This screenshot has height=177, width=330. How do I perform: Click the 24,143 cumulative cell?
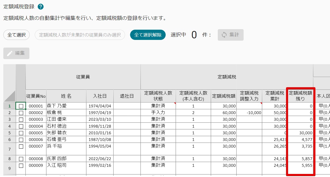(x=275, y=159)
